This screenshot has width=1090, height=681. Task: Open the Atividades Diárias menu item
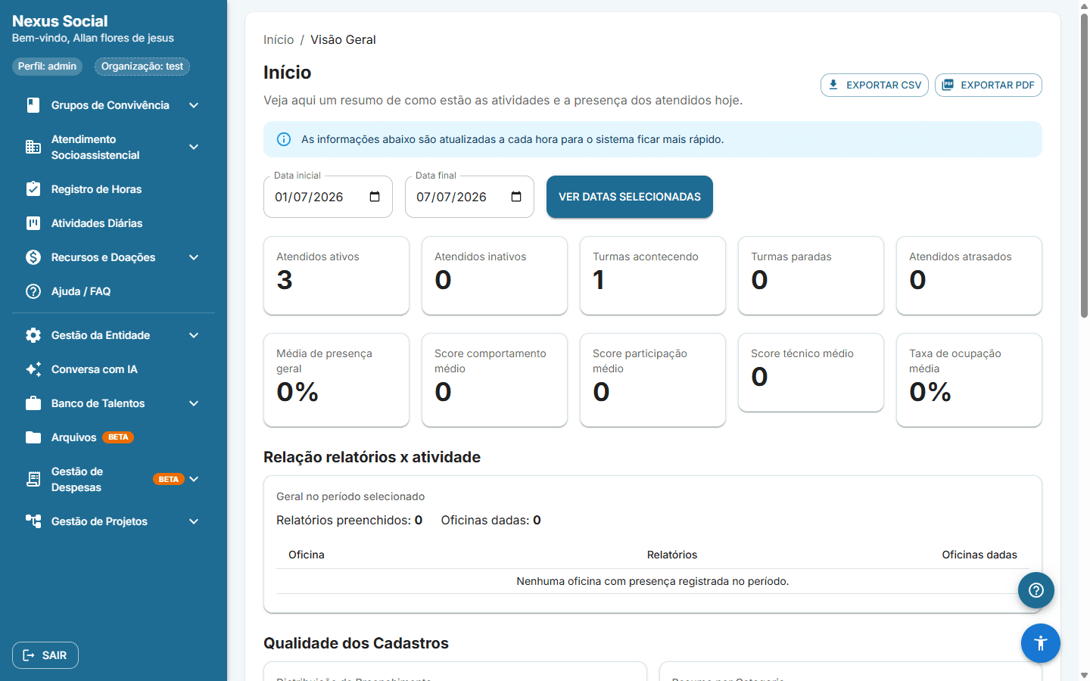[x=114, y=223]
